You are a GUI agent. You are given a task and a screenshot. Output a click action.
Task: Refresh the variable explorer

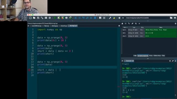pyautogui.click(x=139, y=24)
